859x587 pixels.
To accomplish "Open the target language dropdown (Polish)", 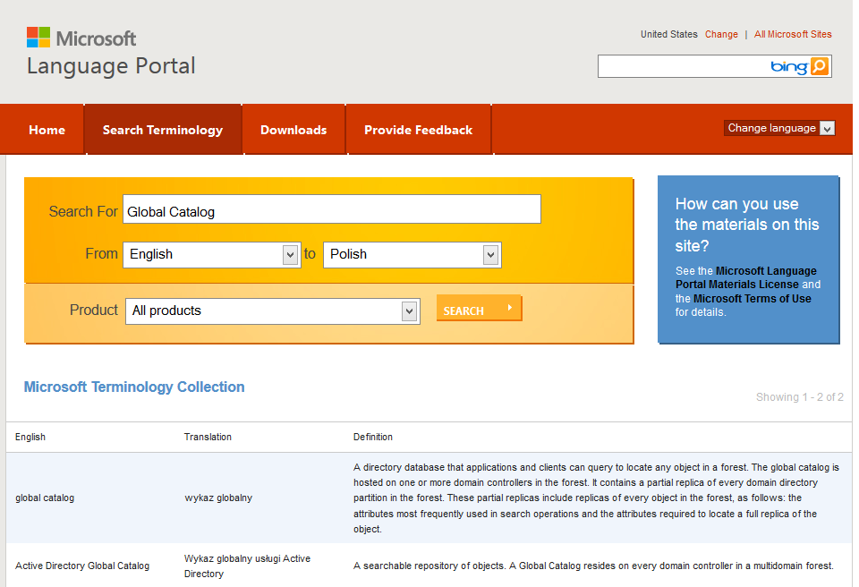I will coord(412,255).
